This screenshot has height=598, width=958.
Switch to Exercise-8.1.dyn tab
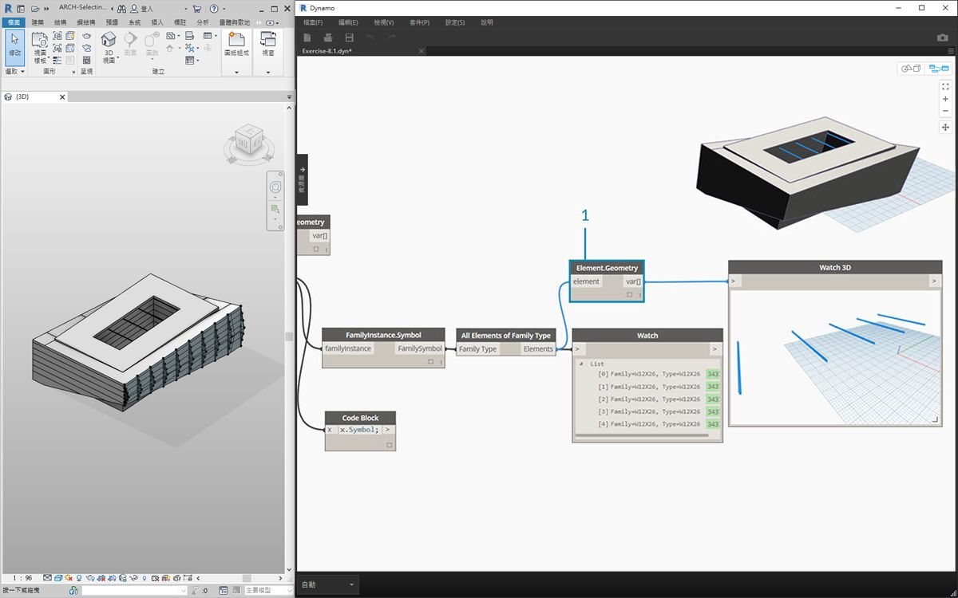point(327,51)
